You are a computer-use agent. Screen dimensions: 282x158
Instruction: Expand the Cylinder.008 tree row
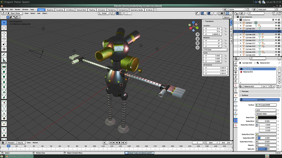click(x=241, y=37)
